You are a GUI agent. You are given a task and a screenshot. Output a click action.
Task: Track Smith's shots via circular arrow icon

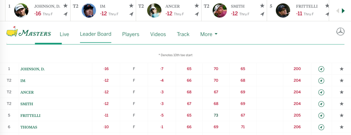(321, 104)
